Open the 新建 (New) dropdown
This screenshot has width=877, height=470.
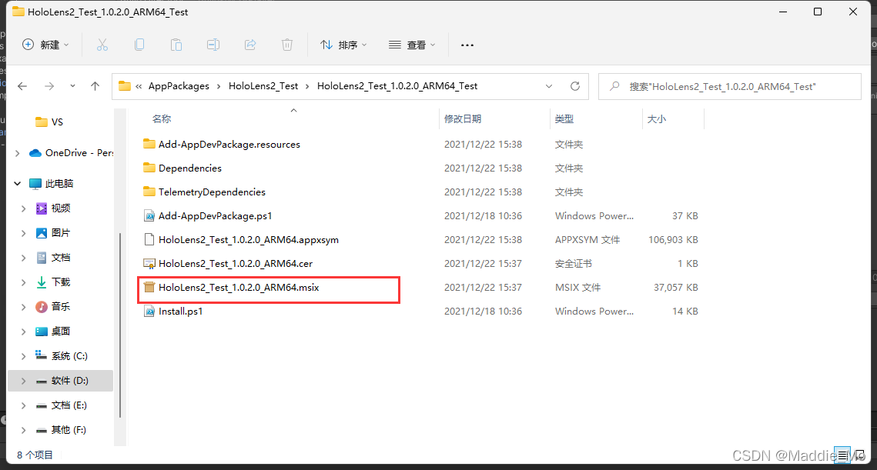[45, 45]
